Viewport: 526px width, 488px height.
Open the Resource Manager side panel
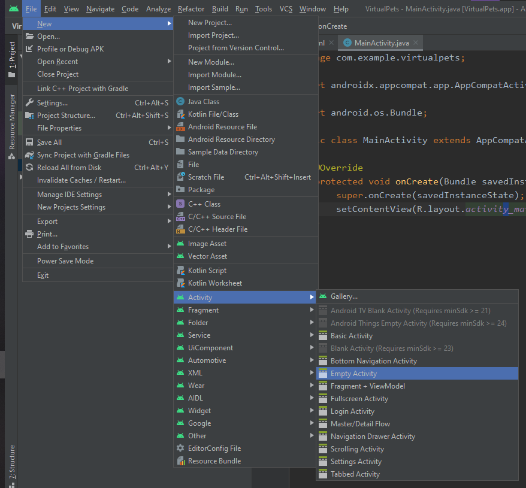tap(11, 126)
